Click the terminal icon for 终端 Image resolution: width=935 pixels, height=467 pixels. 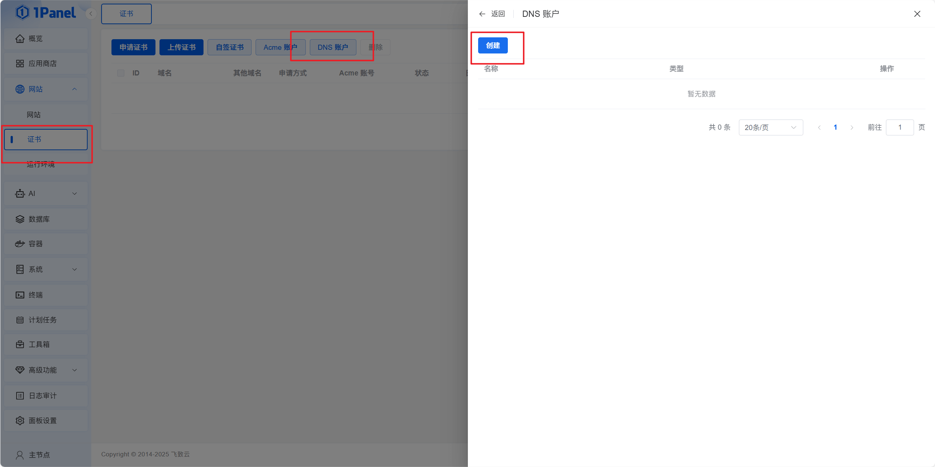pyautogui.click(x=20, y=295)
